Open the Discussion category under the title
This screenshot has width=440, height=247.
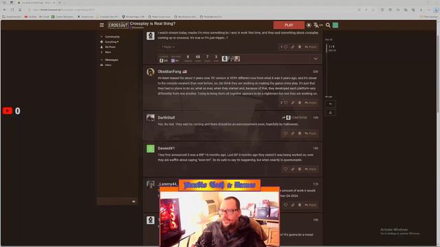click(x=137, y=27)
